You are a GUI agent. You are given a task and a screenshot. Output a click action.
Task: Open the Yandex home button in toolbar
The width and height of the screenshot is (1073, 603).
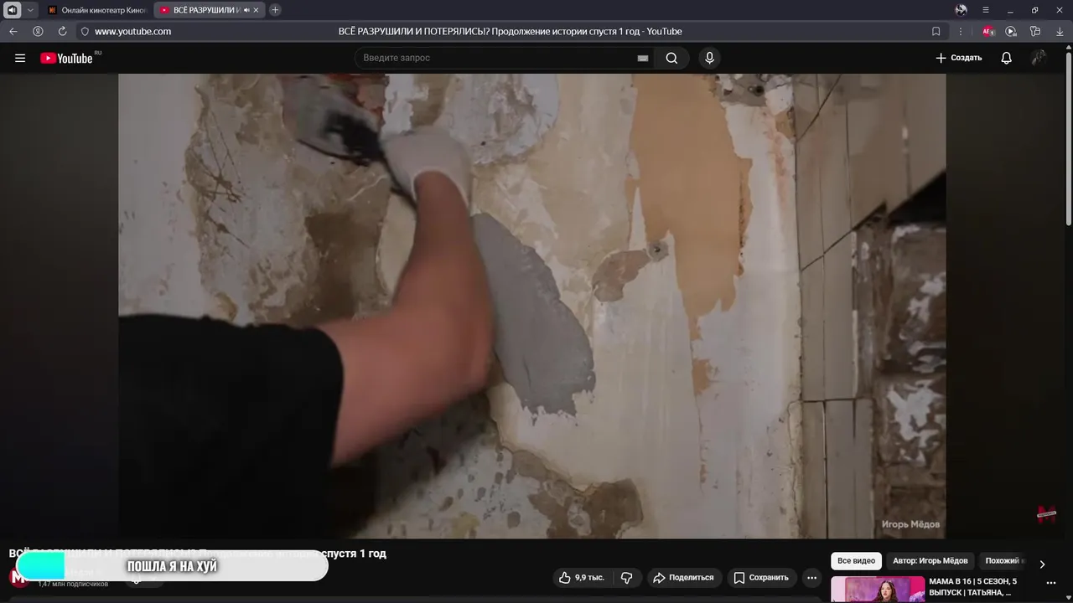tap(38, 31)
